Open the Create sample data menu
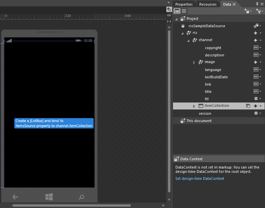The width and height of the screenshot is (265, 208). [248, 11]
